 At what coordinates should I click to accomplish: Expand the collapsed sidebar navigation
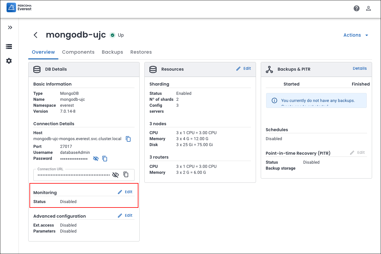pos(10,27)
